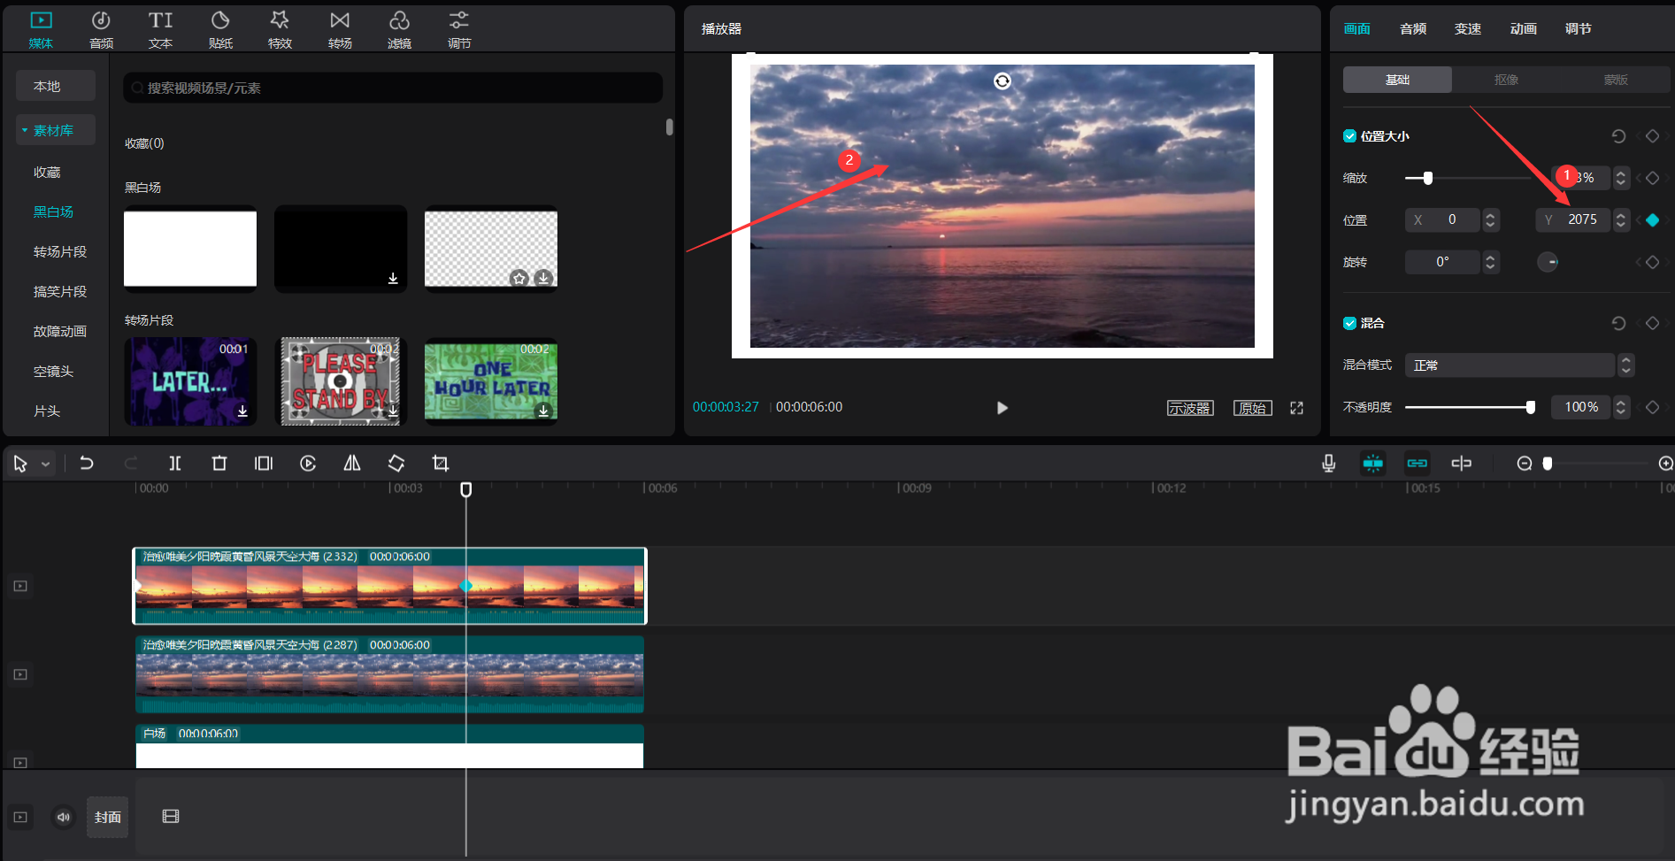Click the reverse playback icon
The image size is (1675, 861).
(308, 463)
